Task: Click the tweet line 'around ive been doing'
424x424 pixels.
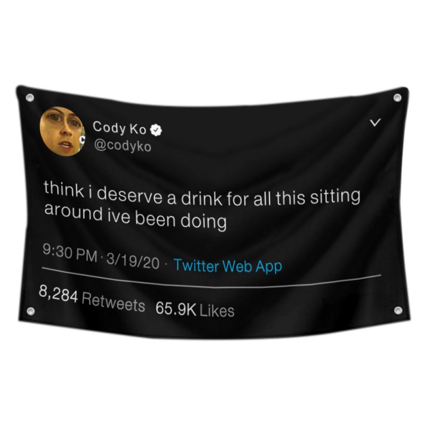Action: coord(135,217)
